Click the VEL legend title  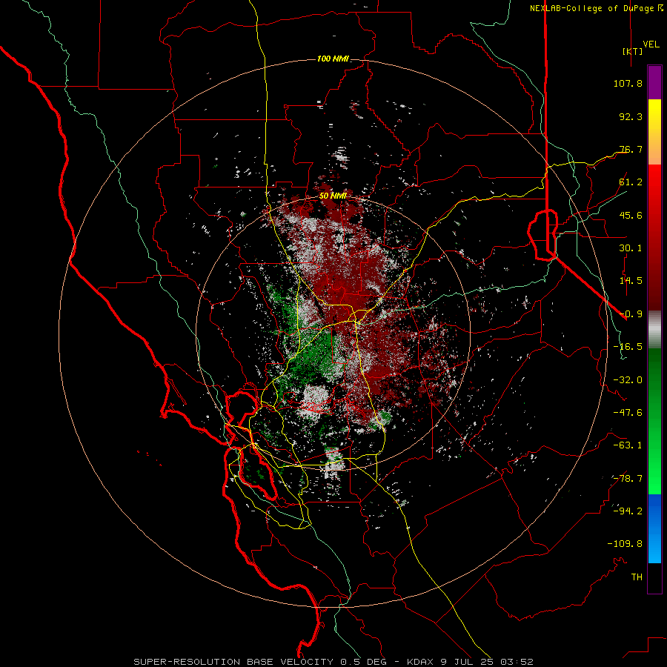[651, 44]
